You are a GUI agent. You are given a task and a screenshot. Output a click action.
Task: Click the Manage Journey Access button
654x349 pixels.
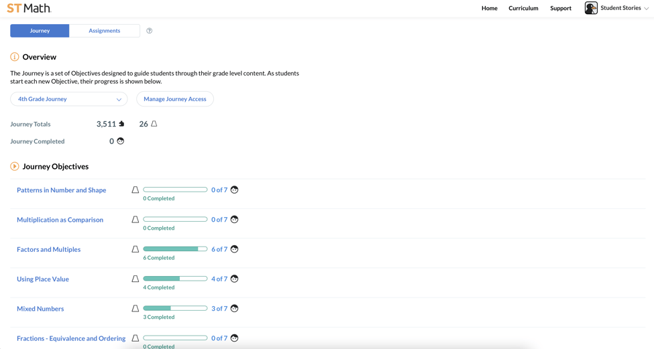click(175, 99)
